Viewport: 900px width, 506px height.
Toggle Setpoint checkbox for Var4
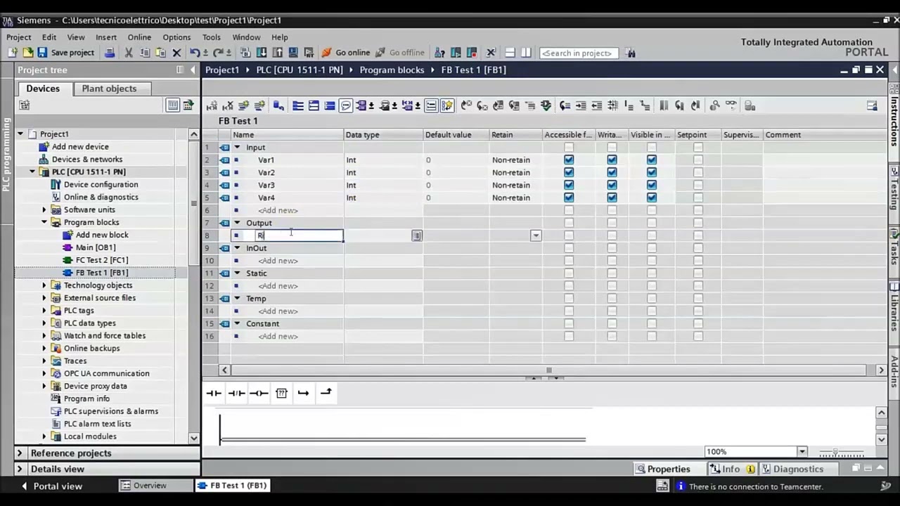[697, 198]
